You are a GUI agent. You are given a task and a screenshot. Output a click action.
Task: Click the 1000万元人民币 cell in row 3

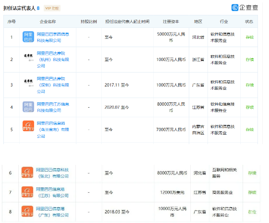point(171,85)
